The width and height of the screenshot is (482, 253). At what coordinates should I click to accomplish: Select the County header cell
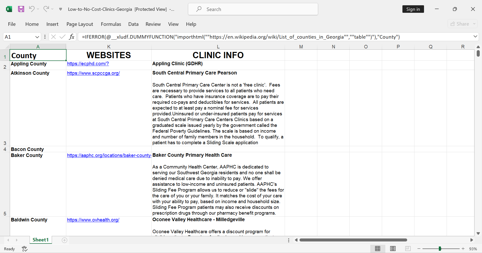[x=38, y=55]
